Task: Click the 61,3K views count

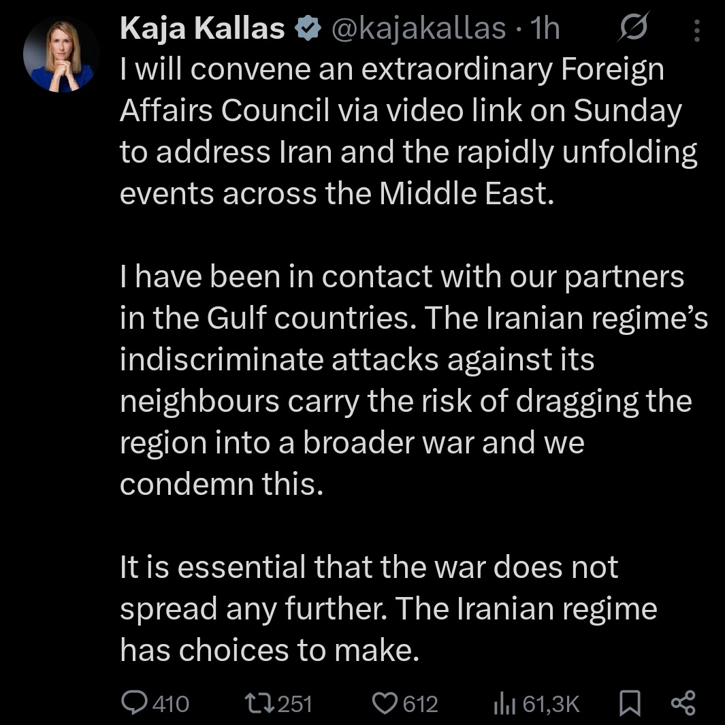Action: click(551, 704)
